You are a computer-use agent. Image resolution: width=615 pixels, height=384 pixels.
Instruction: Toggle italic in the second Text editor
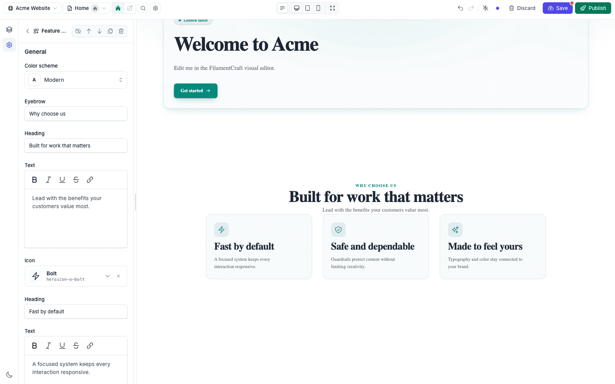(x=48, y=346)
